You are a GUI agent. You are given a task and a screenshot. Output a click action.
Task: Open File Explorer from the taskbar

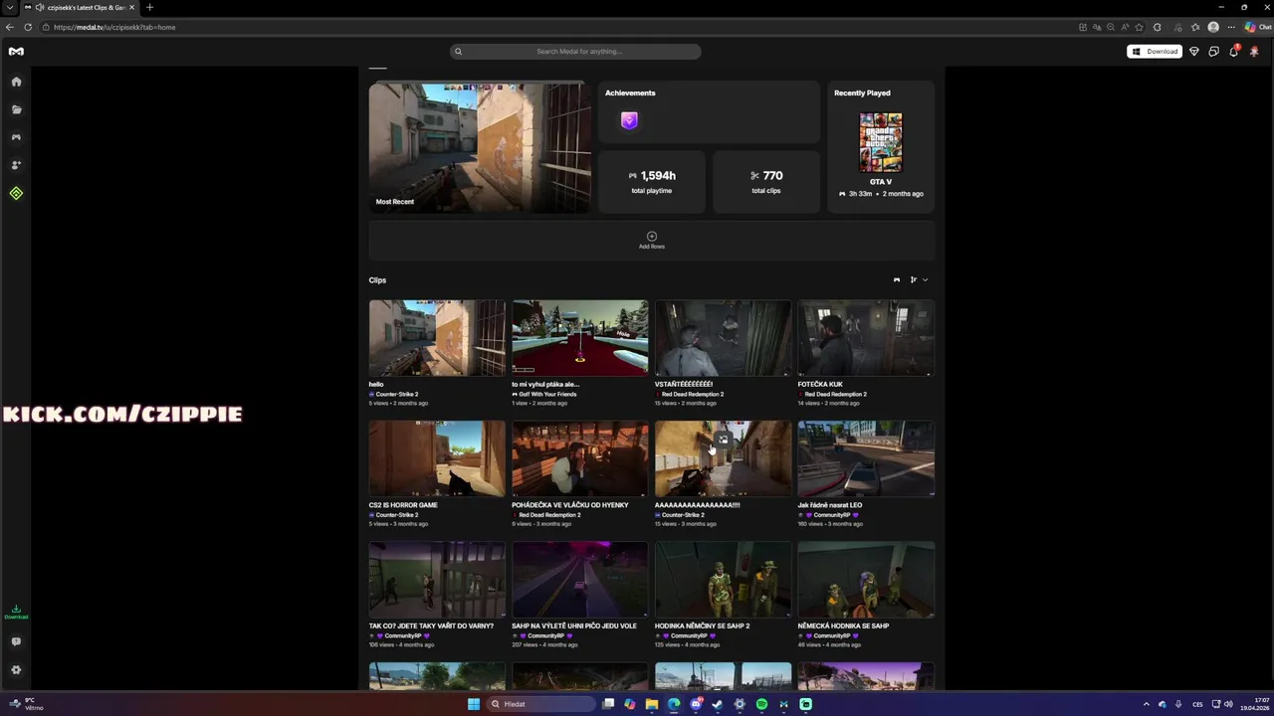(652, 704)
